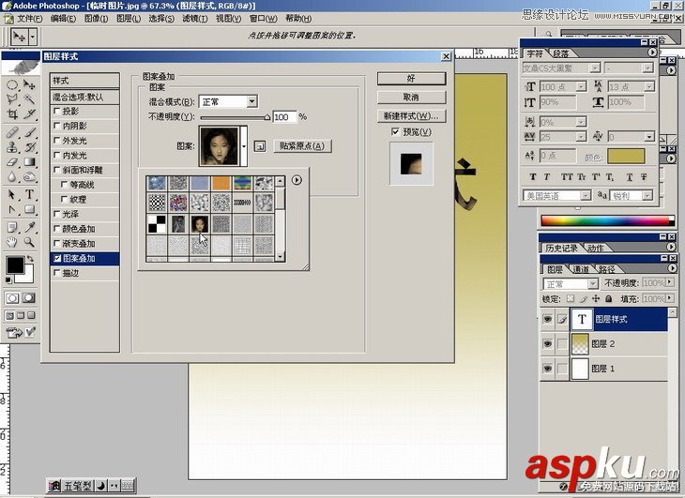Open the 滤镜 Filter menu

(x=195, y=19)
